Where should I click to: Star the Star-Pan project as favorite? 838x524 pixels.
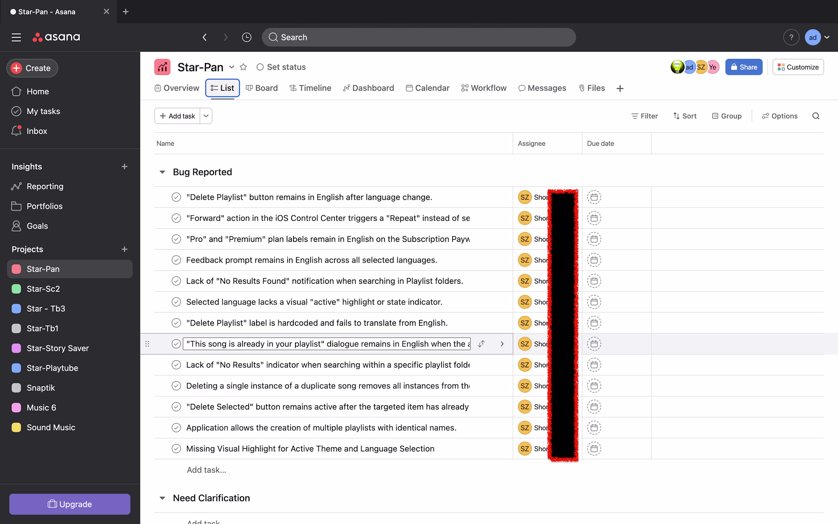point(243,67)
